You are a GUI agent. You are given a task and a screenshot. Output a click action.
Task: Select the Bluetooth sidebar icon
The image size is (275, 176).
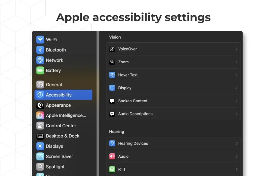[40, 50]
